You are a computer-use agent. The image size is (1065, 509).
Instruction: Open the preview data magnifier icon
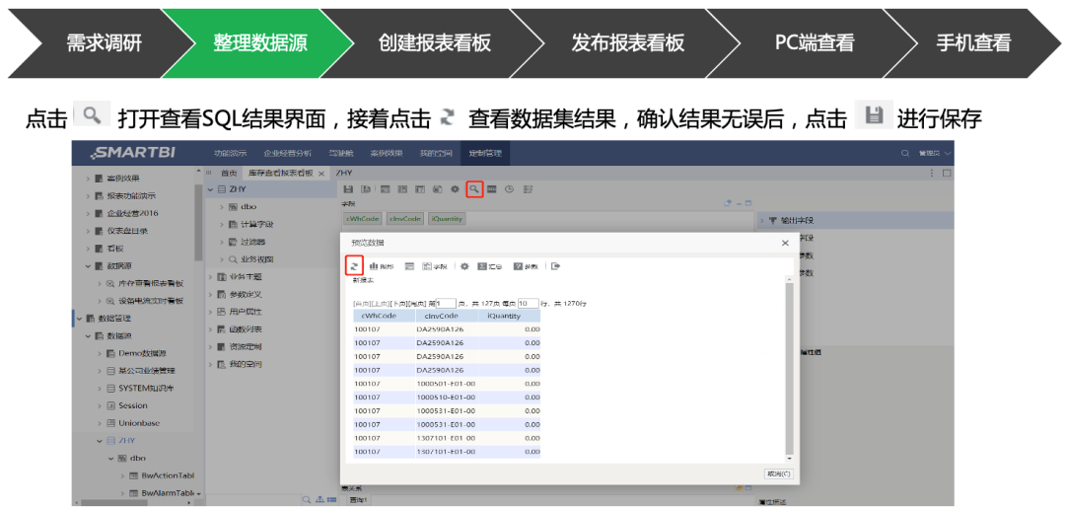(x=474, y=189)
